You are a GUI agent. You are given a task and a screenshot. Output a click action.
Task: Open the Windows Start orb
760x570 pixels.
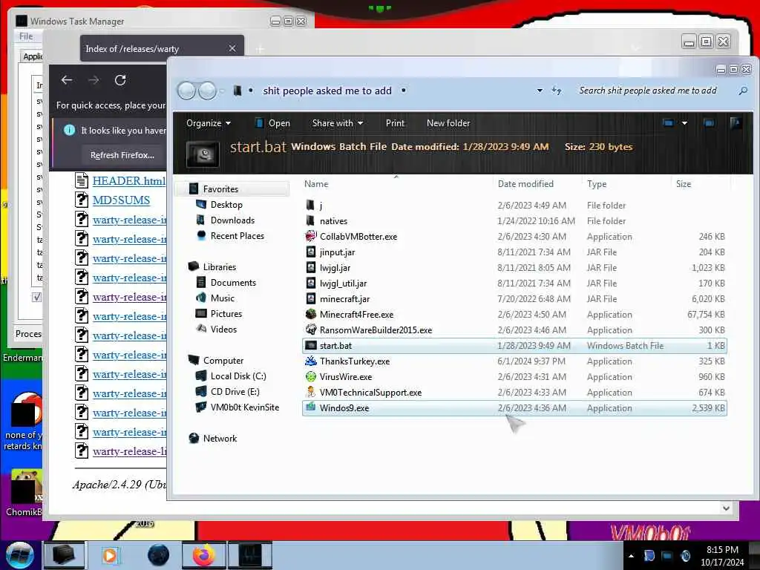click(20, 555)
